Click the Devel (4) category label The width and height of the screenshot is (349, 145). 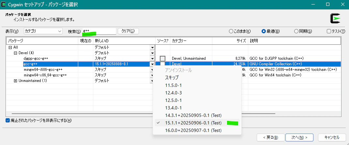tap(26, 53)
